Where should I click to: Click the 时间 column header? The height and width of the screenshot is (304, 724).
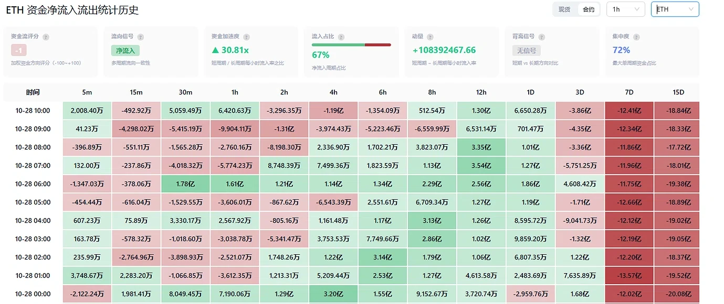33,92
